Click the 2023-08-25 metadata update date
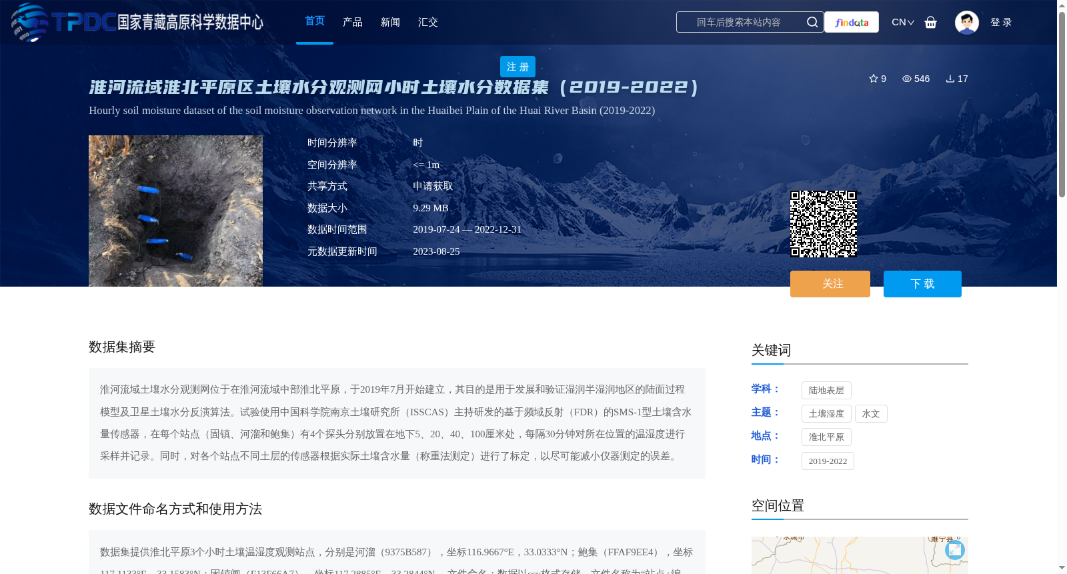The image size is (1067, 574). click(436, 251)
